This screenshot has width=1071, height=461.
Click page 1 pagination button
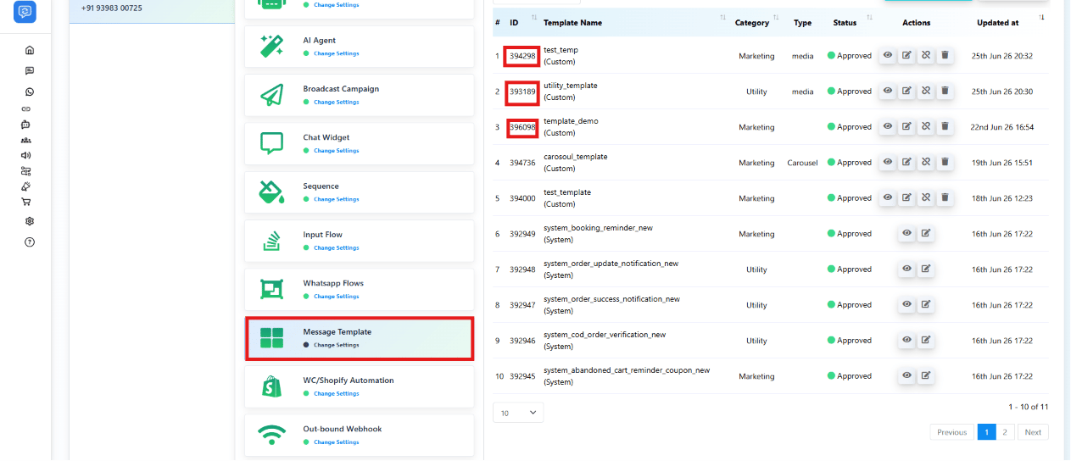tap(986, 432)
